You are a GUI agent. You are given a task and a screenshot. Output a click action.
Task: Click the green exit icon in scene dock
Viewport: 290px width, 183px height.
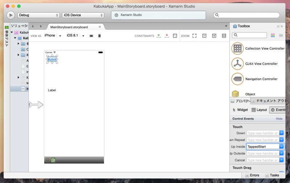[53, 160]
